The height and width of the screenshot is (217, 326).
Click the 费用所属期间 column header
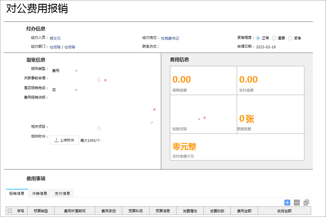click(75, 211)
